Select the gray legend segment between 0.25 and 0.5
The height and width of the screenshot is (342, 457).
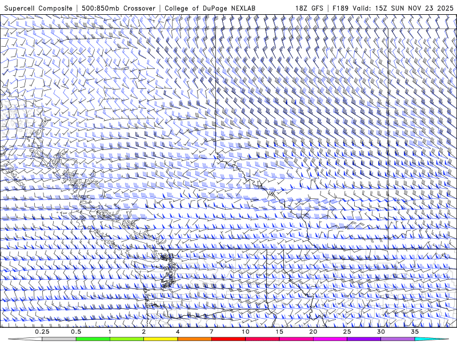(59, 339)
